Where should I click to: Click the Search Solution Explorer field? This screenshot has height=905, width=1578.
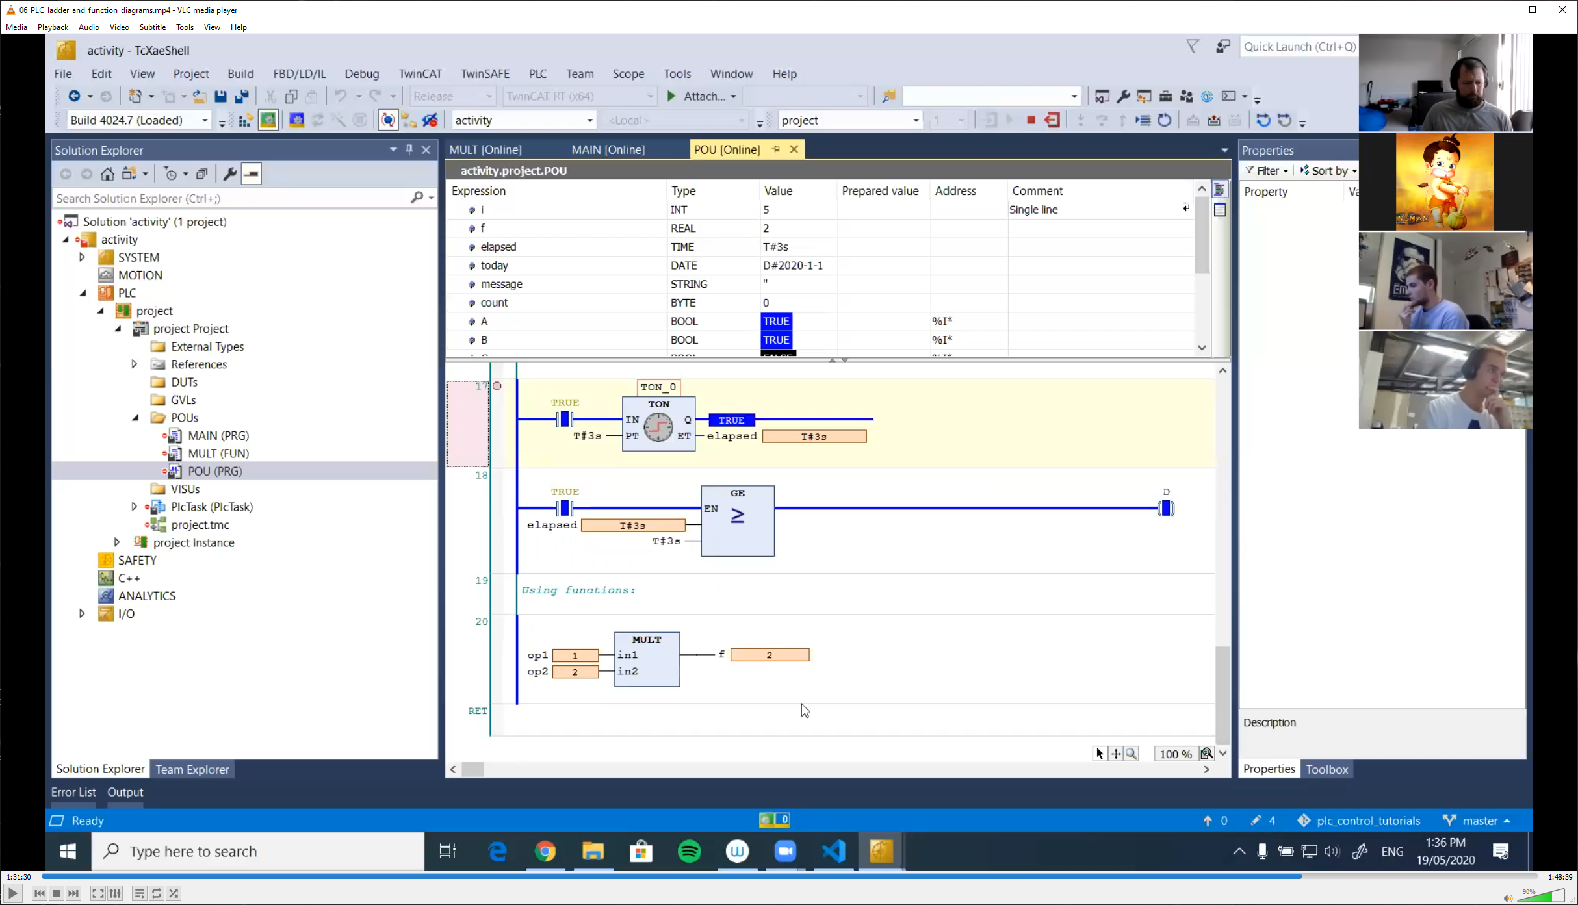[x=231, y=198]
